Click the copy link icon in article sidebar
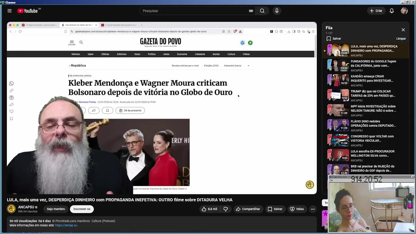Image resolution: width=416 pixels, height=234 pixels. [11, 91]
